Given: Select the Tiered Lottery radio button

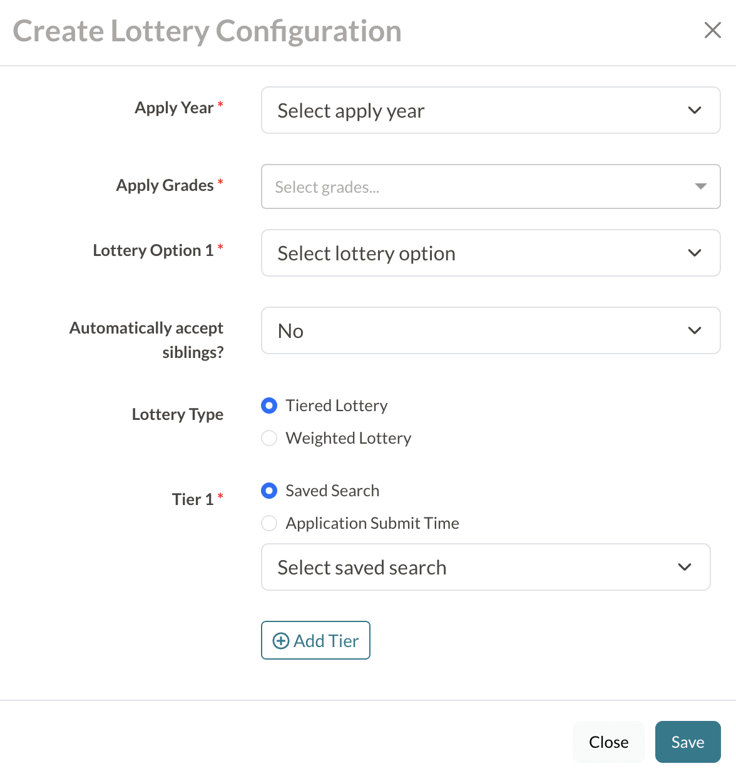Looking at the screenshot, I should [x=269, y=406].
